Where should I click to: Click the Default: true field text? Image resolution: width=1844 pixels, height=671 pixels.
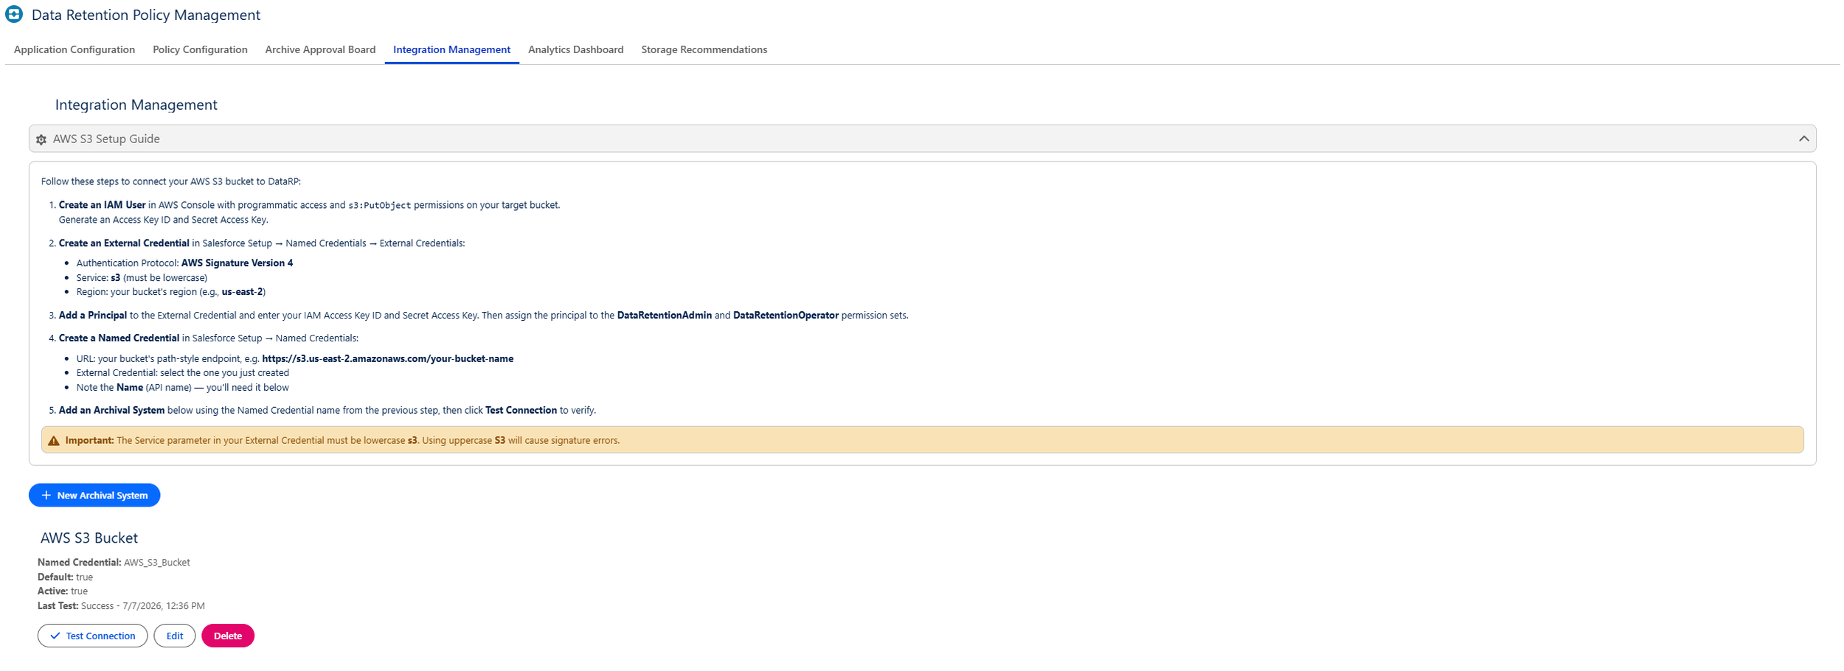65,577
